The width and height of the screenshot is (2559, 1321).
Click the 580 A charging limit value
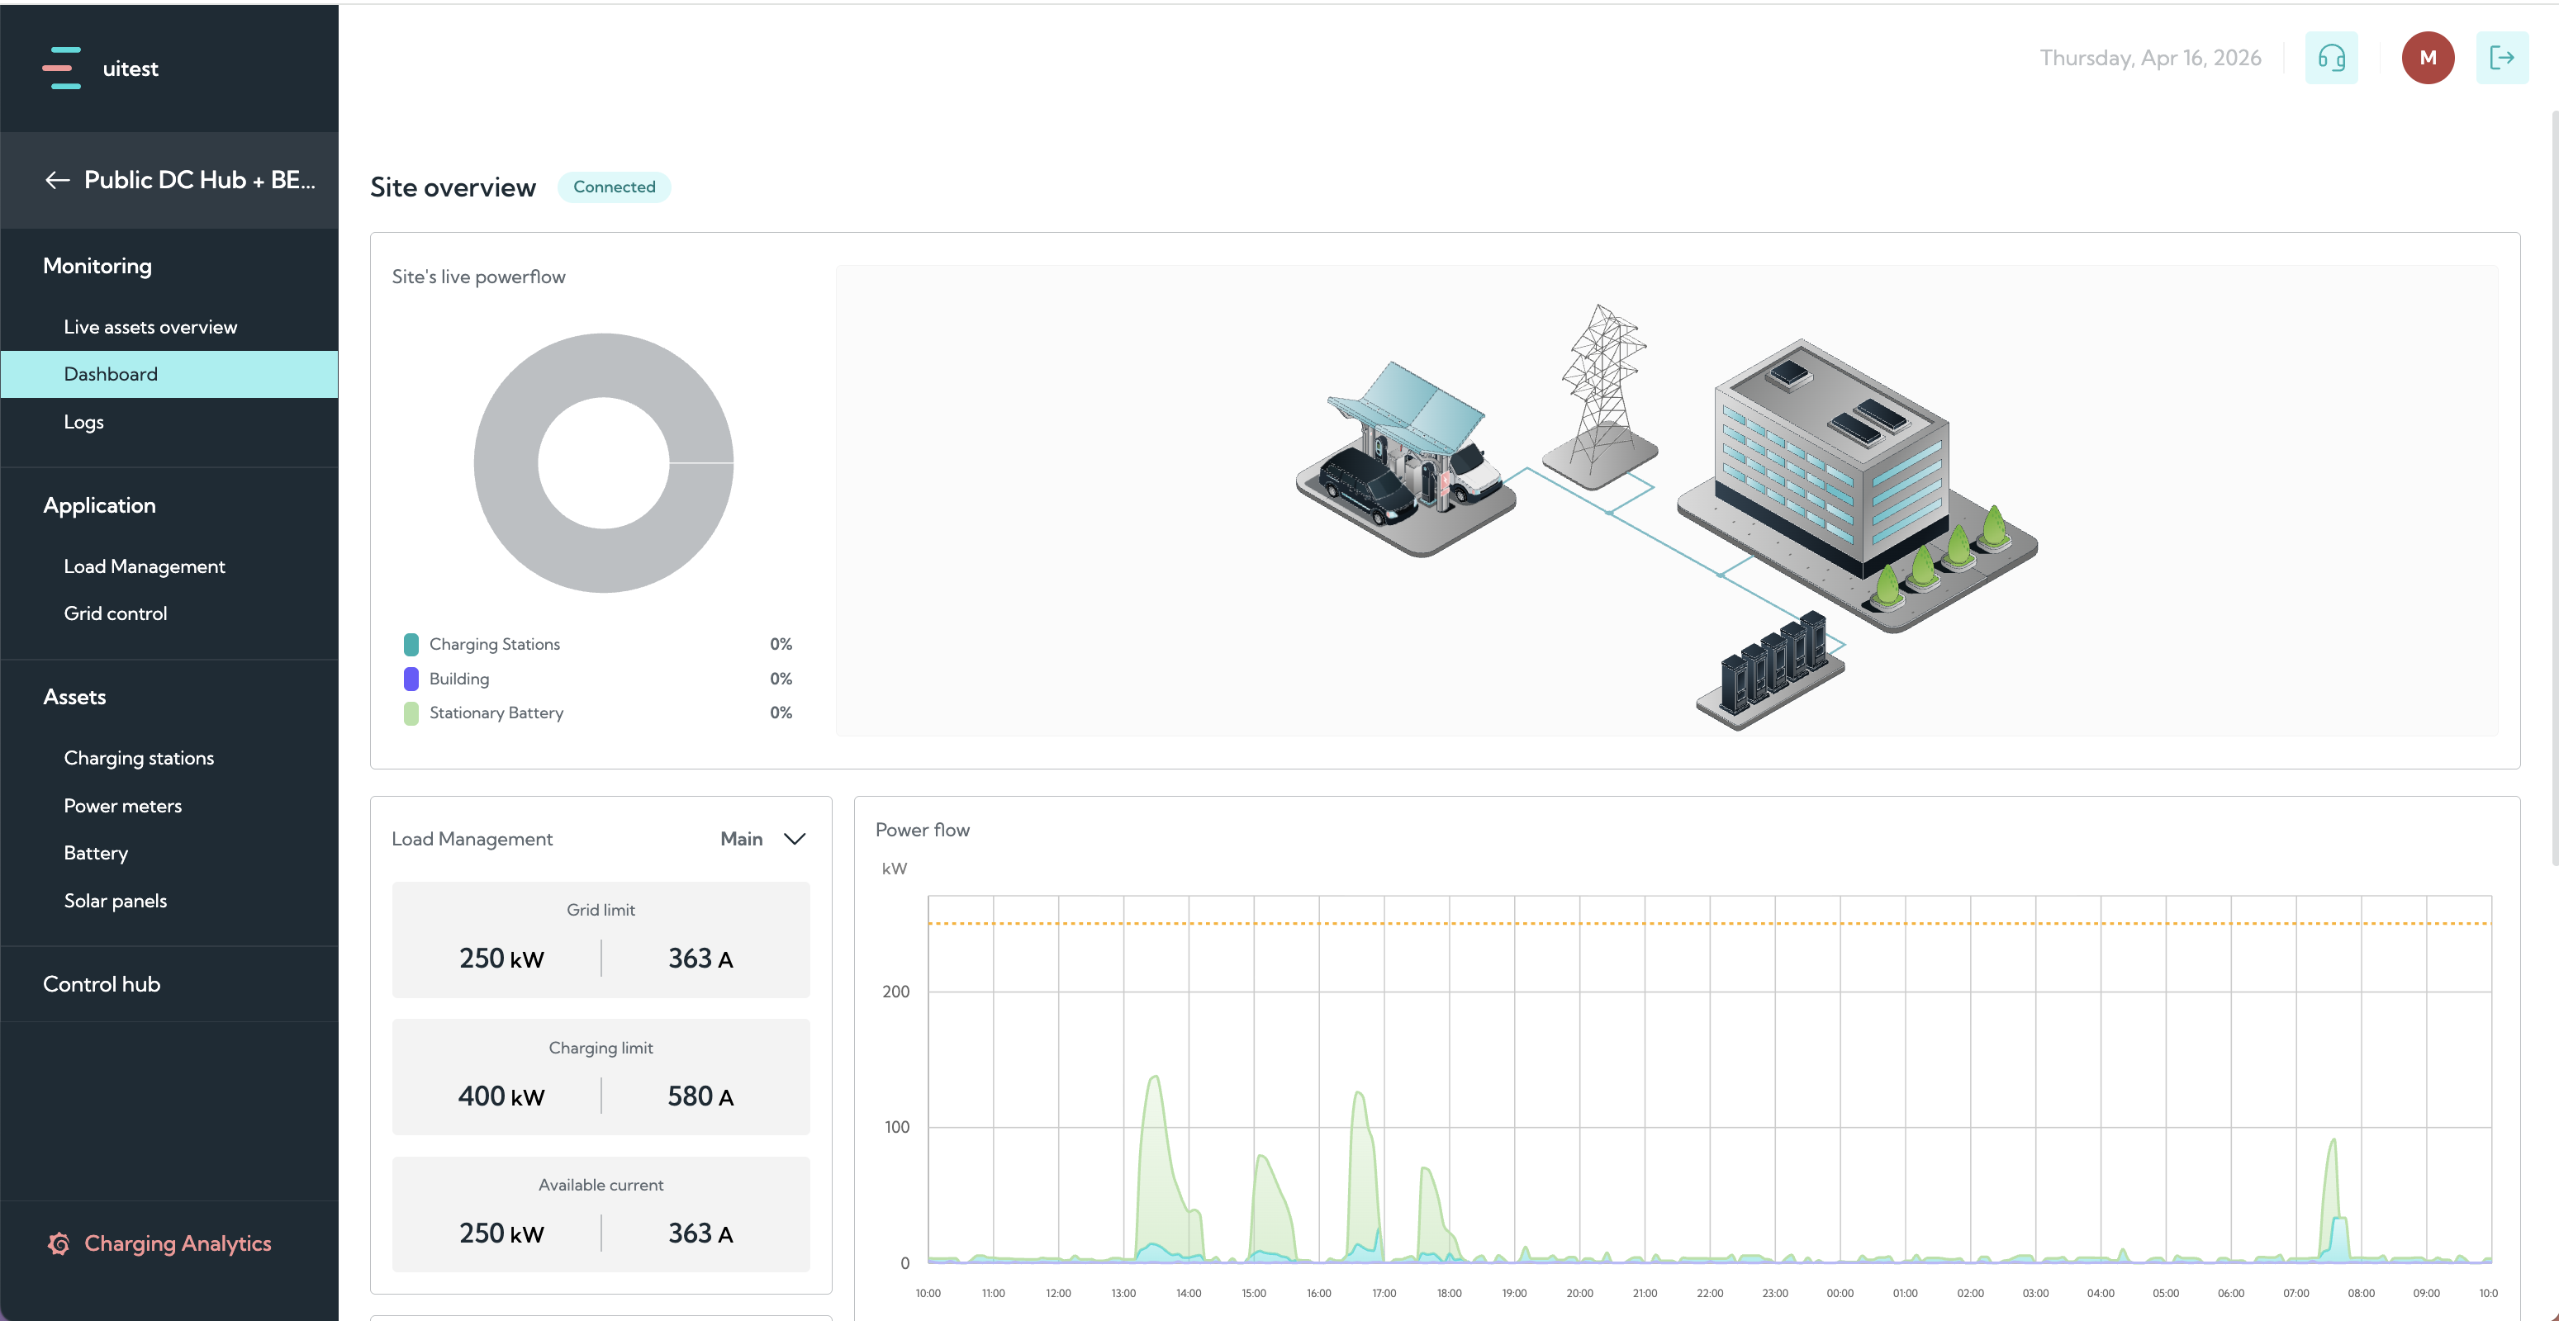click(700, 1096)
